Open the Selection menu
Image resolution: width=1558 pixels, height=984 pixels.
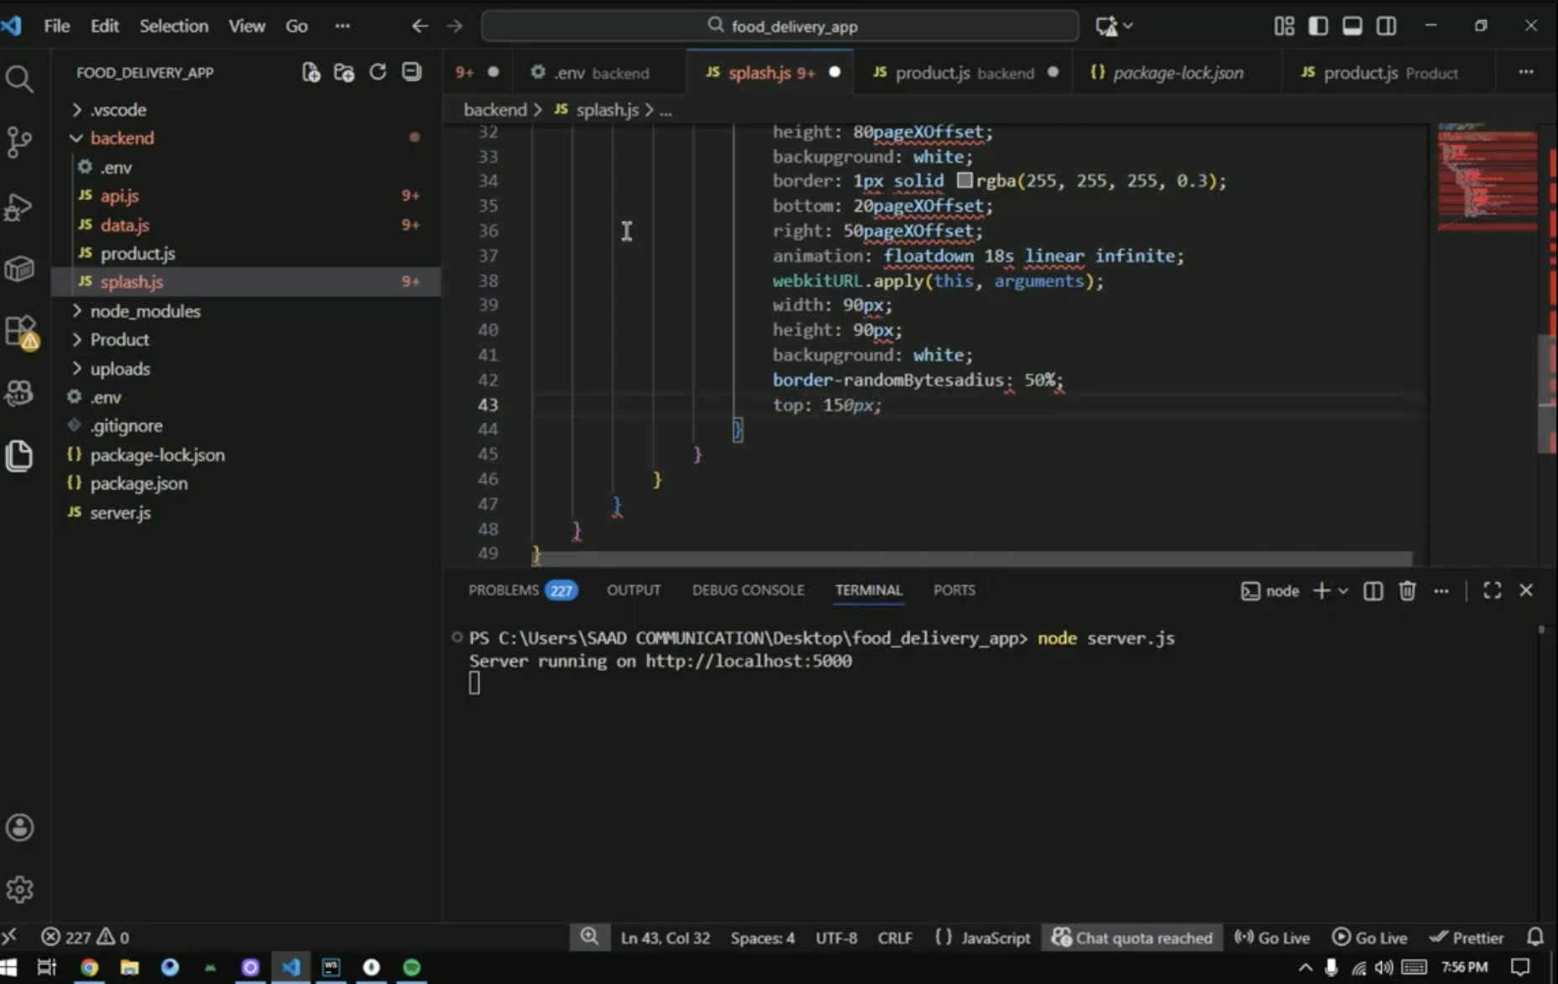tap(173, 26)
